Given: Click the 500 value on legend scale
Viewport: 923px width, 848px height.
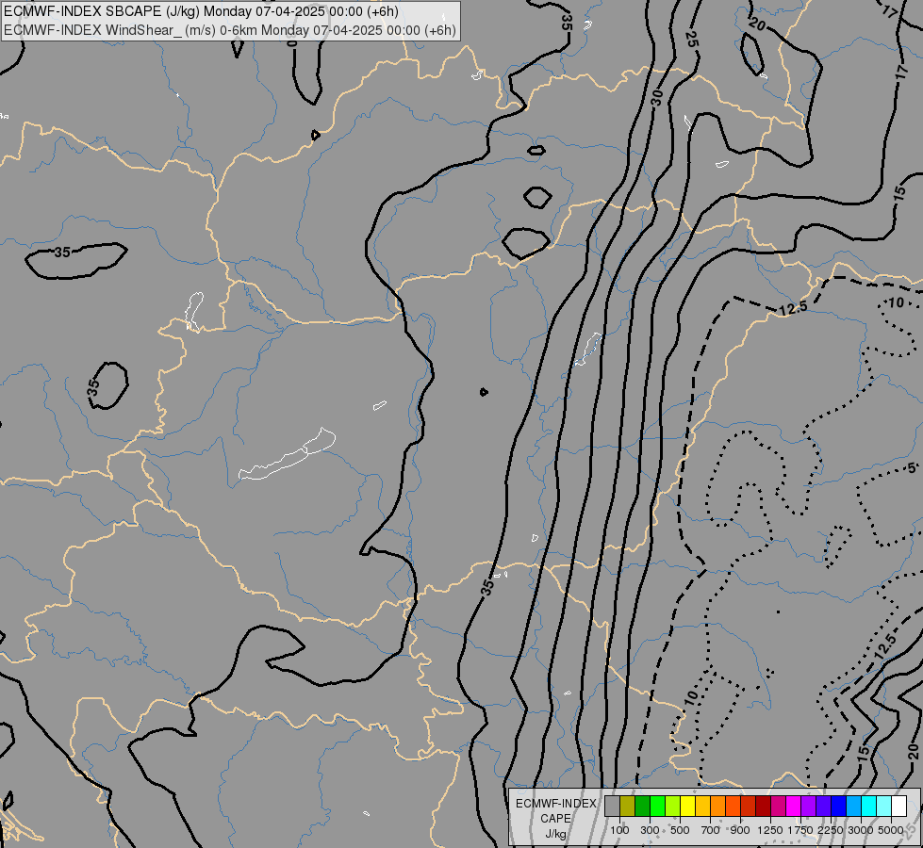Looking at the screenshot, I should click(x=680, y=830).
